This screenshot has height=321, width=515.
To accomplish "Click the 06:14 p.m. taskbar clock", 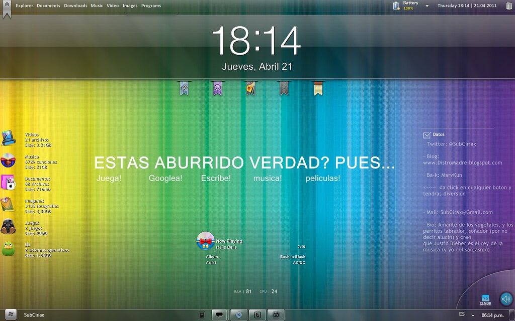I will pyautogui.click(x=492, y=315).
